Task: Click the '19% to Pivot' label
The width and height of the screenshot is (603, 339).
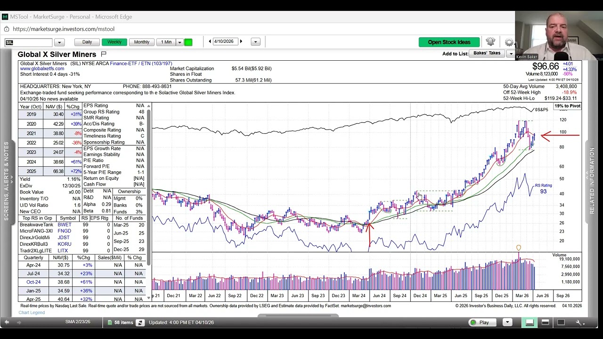Action: 567,106
